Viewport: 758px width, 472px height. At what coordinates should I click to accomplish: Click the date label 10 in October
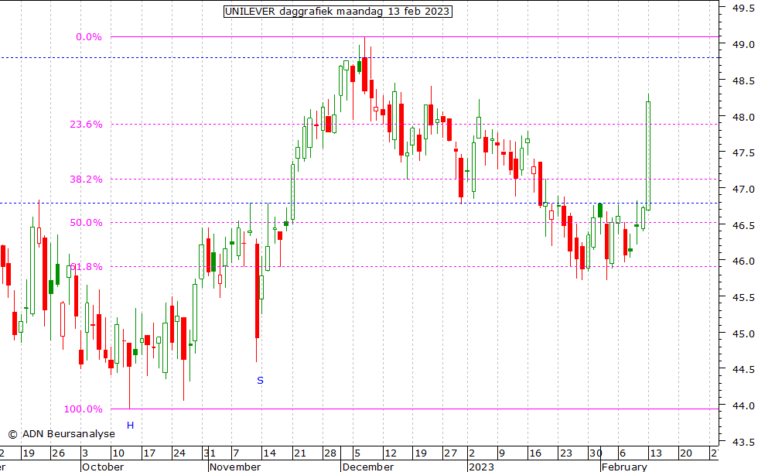click(x=118, y=453)
